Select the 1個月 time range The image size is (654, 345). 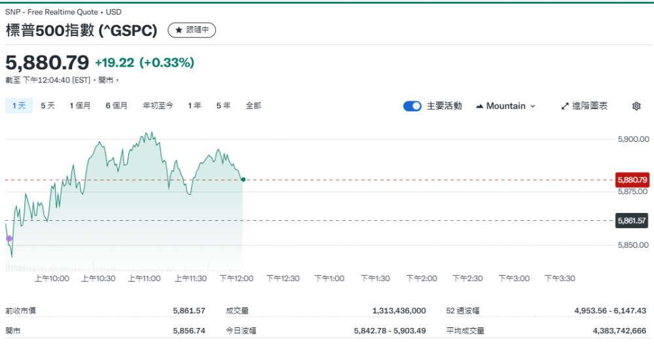[80, 105]
